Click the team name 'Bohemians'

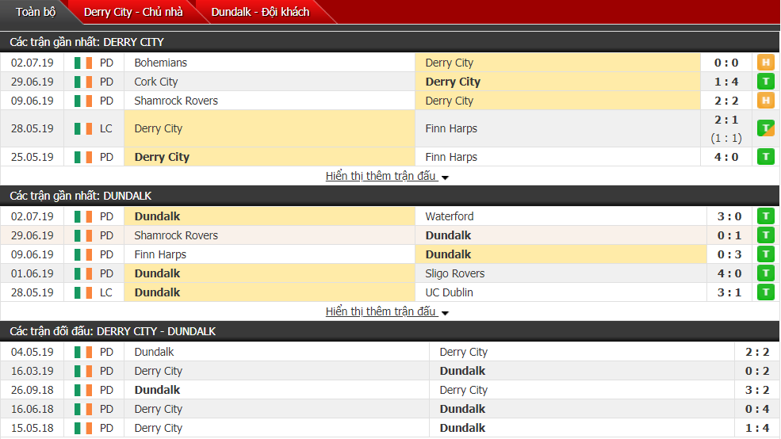point(160,63)
